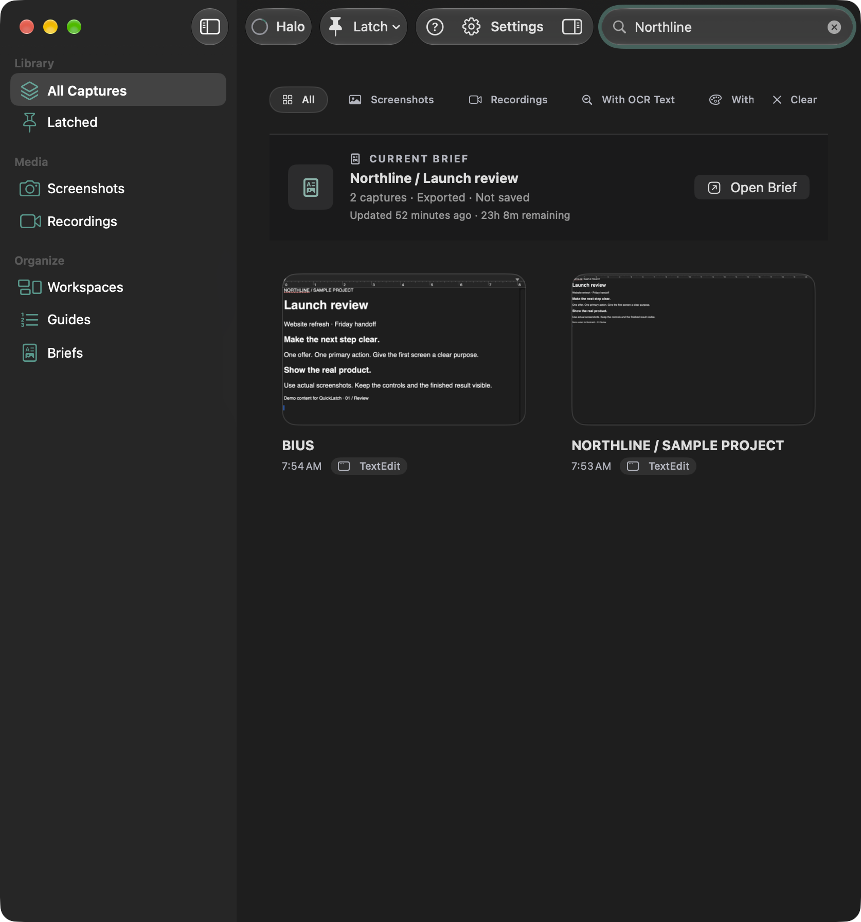Click the 7:54 AM timestamp

[301, 466]
